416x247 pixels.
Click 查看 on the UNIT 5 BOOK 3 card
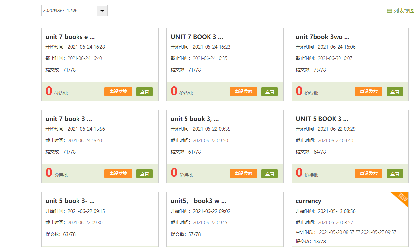coord(395,174)
